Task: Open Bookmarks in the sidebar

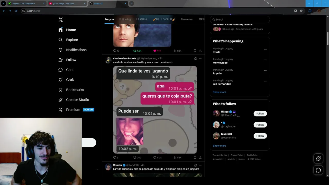Action: pos(71,90)
